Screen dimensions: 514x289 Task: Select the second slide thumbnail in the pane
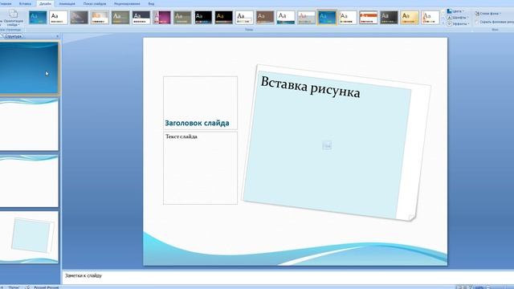[29, 124]
